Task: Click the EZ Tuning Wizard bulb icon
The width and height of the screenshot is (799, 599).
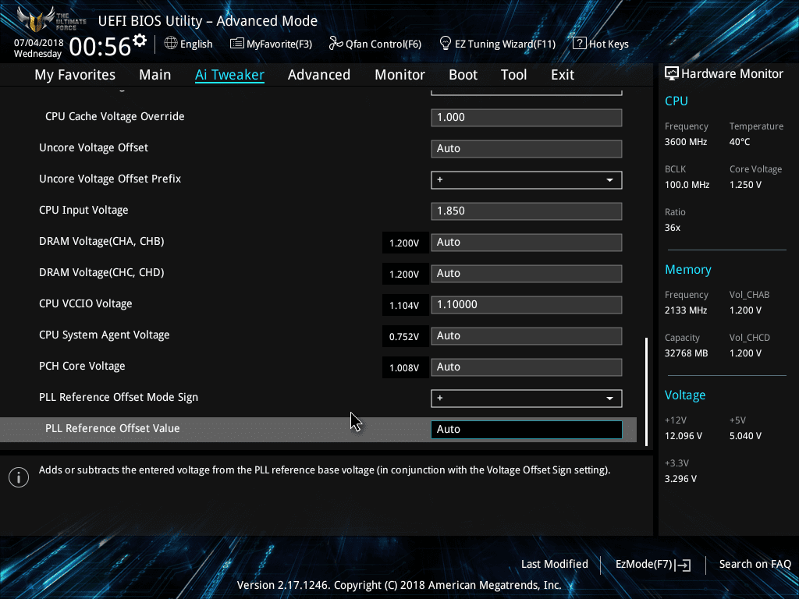Action: click(x=446, y=44)
